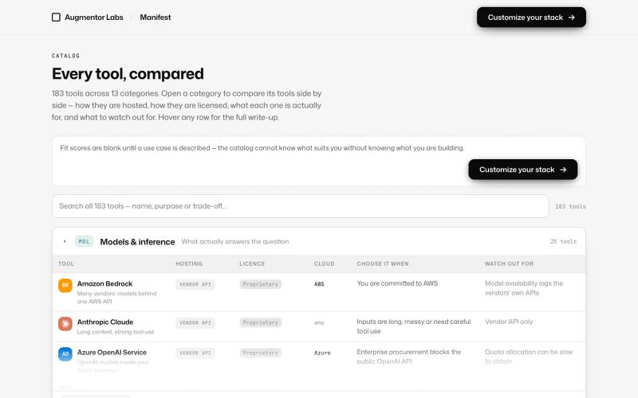
Task: Click the Proprietary tag for Anthropic Claude
Action: click(x=261, y=323)
